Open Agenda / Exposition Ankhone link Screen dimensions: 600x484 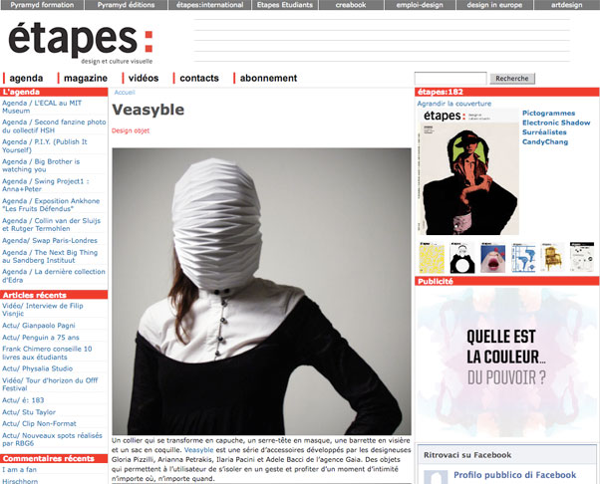tap(51, 205)
